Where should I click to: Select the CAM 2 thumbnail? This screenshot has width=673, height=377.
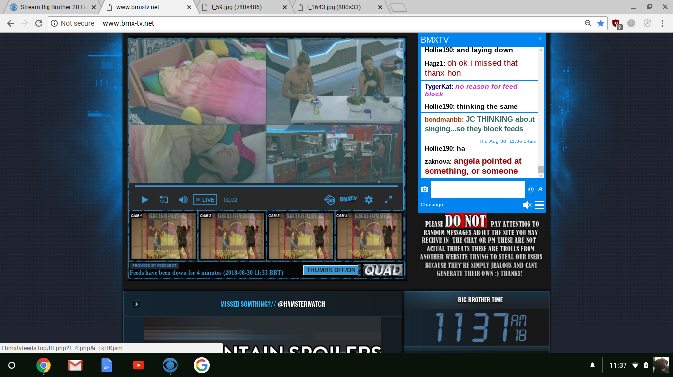(x=232, y=236)
